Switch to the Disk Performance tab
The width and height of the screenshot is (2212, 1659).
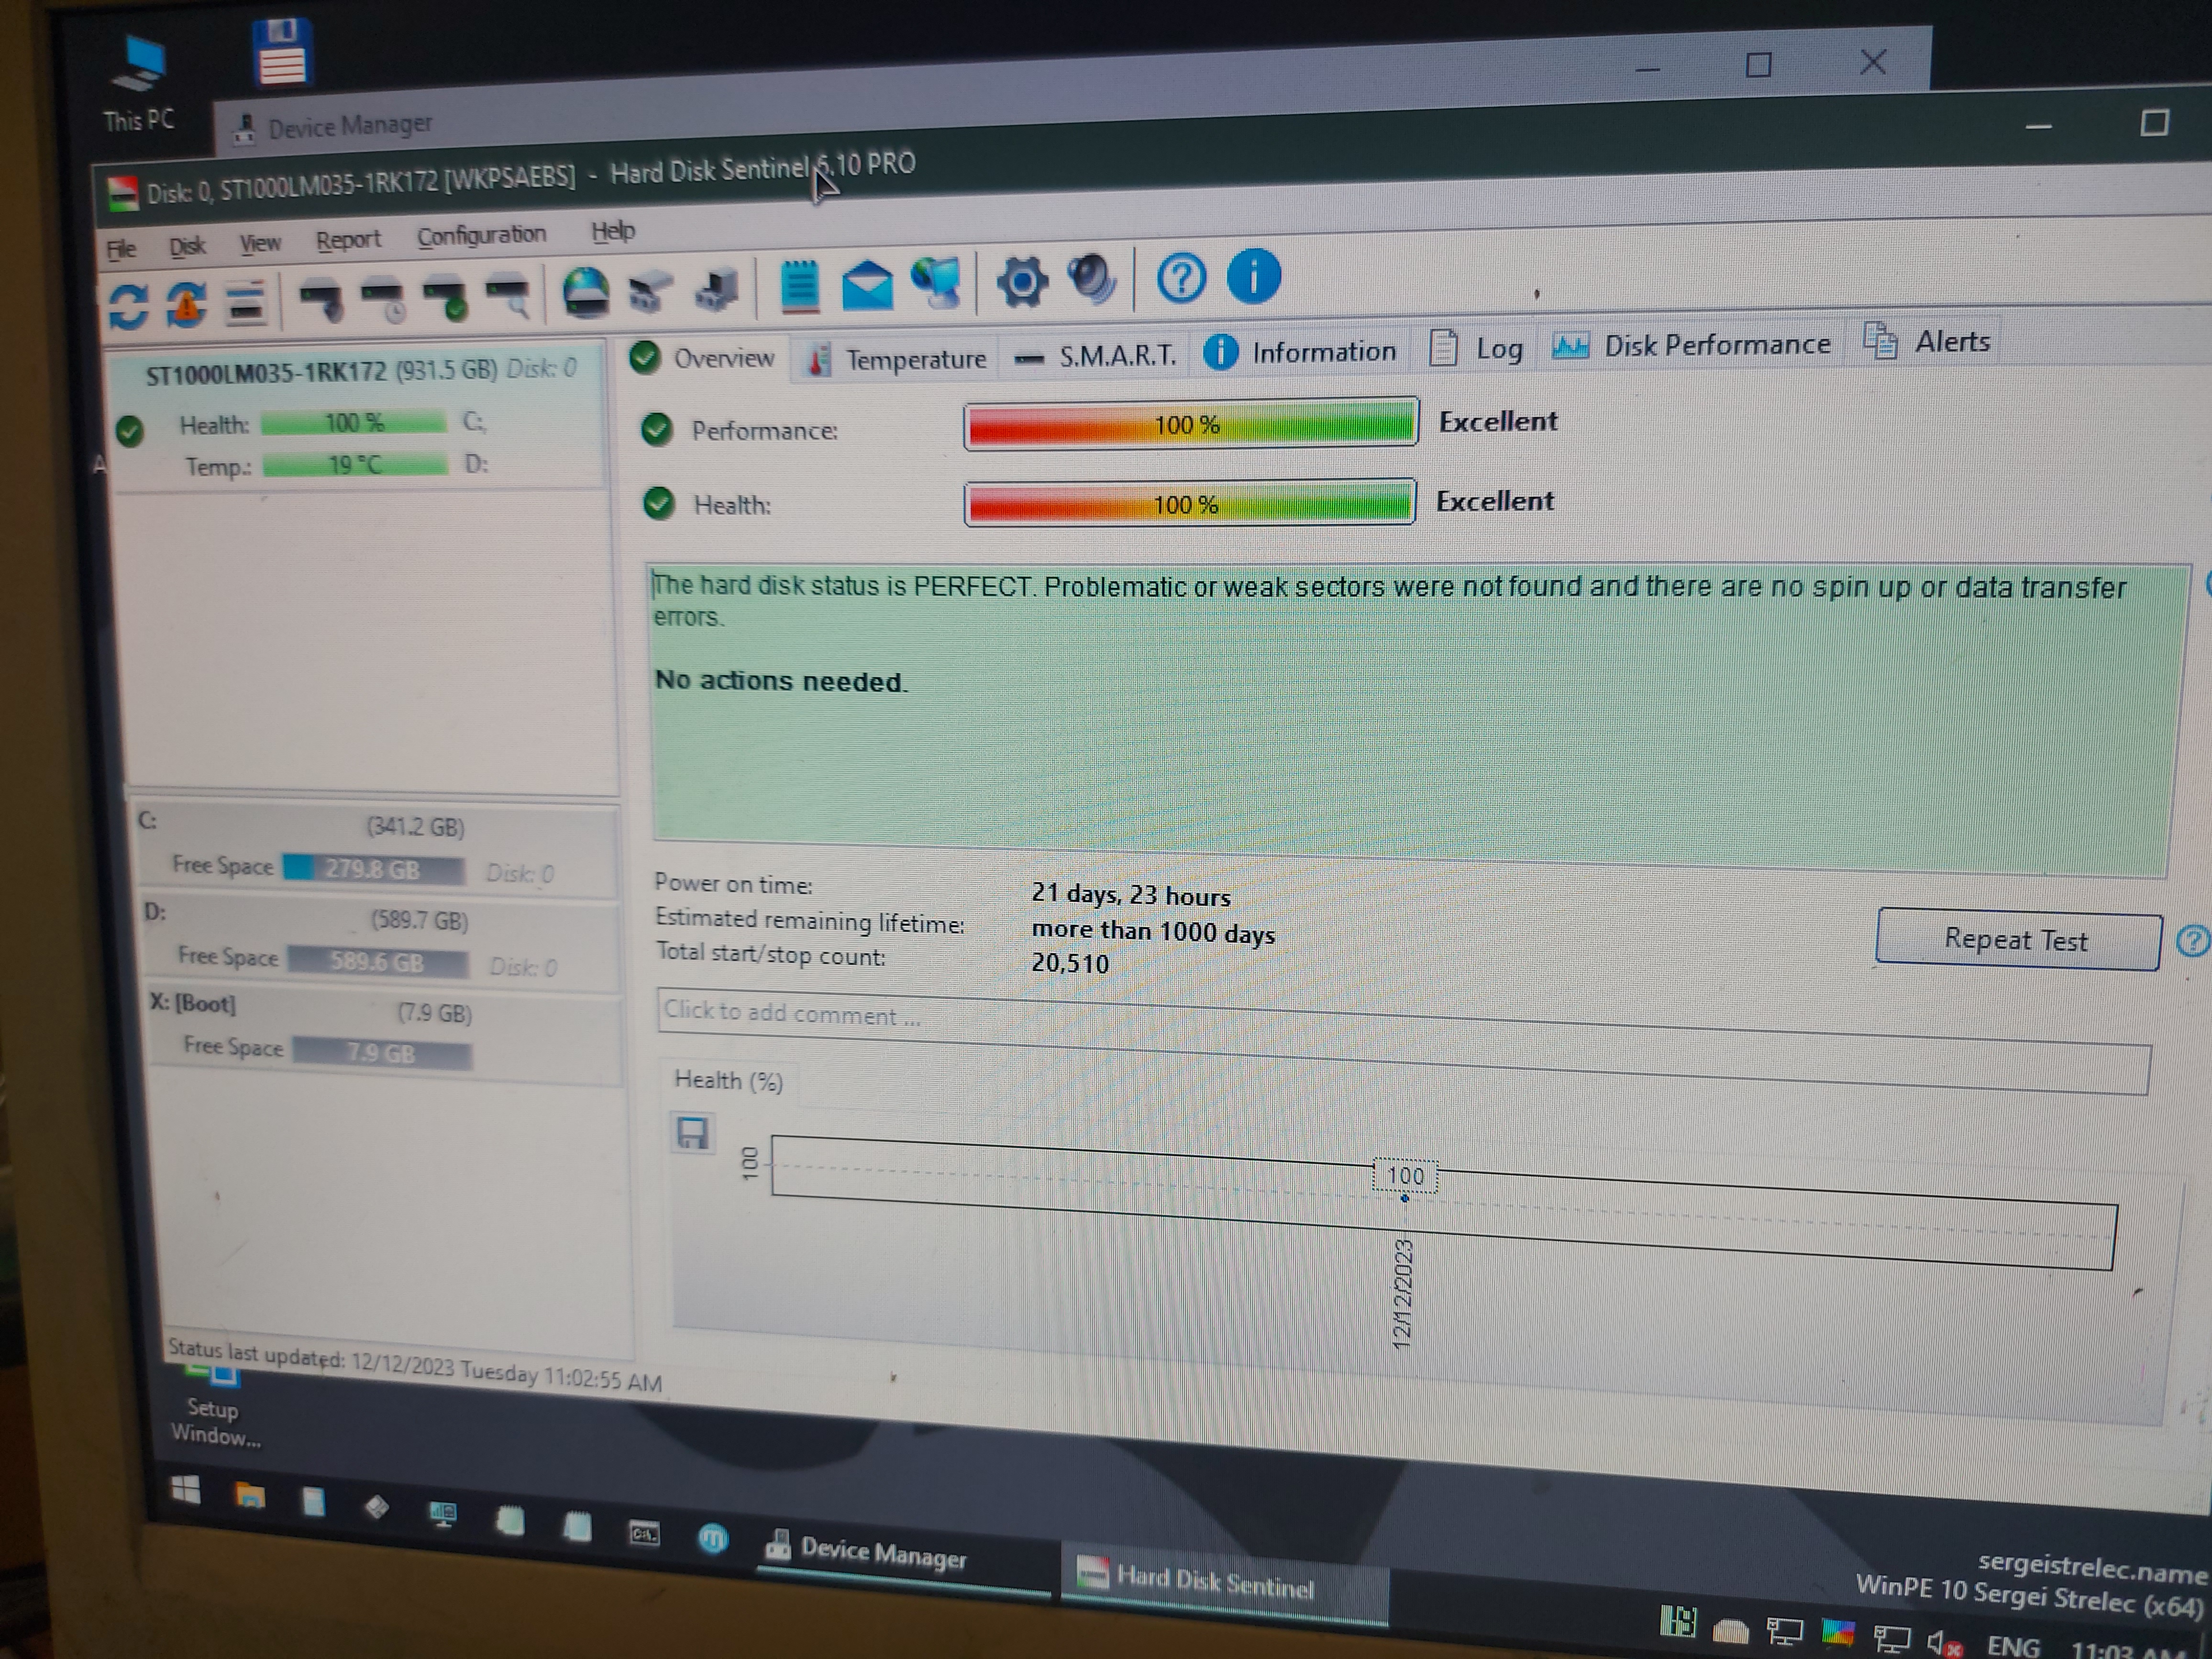[x=1691, y=345]
